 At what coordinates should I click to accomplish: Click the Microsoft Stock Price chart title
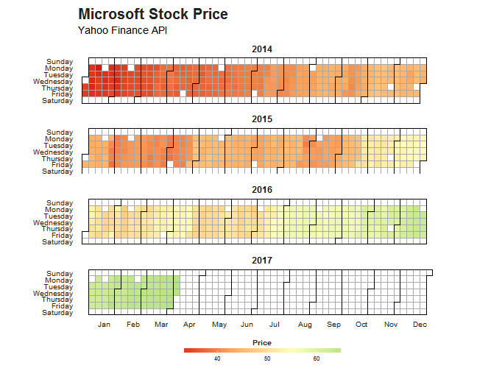(152, 15)
